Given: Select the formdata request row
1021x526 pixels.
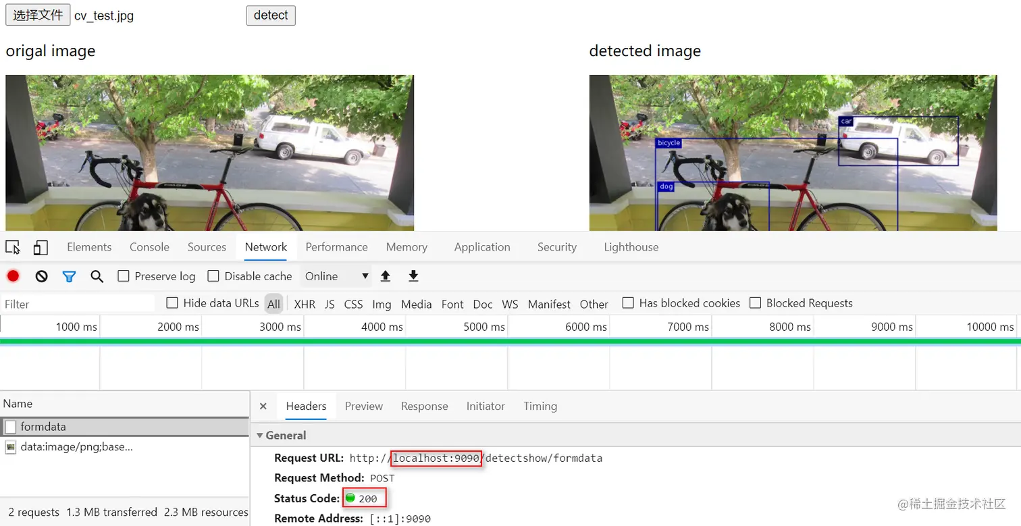Looking at the screenshot, I should (x=125, y=427).
